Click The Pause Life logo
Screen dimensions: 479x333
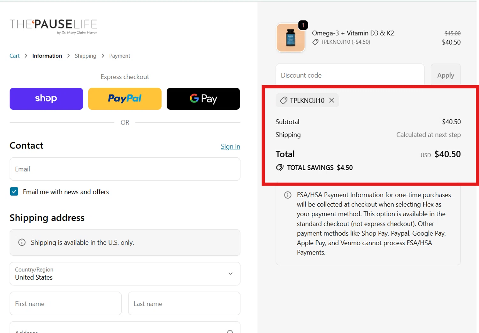point(53,26)
